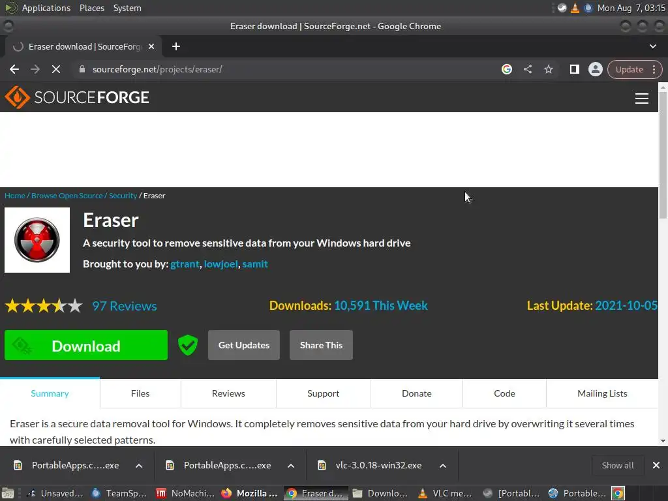Open a new tab
Viewport: 668px width, 501px height.
tap(176, 46)
